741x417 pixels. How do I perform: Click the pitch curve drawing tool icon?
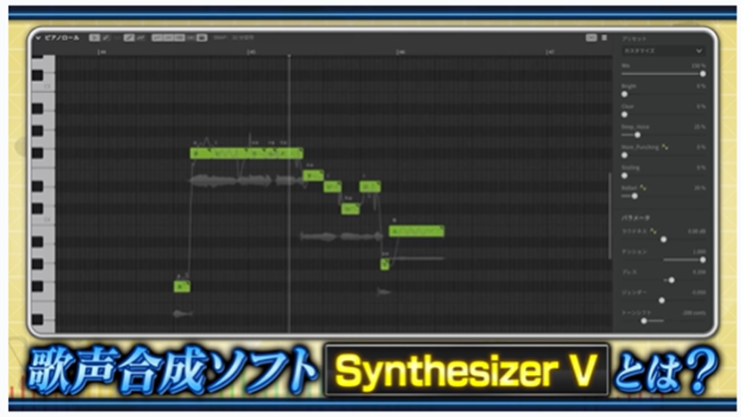pyautogui.click(x=141, y=38)
